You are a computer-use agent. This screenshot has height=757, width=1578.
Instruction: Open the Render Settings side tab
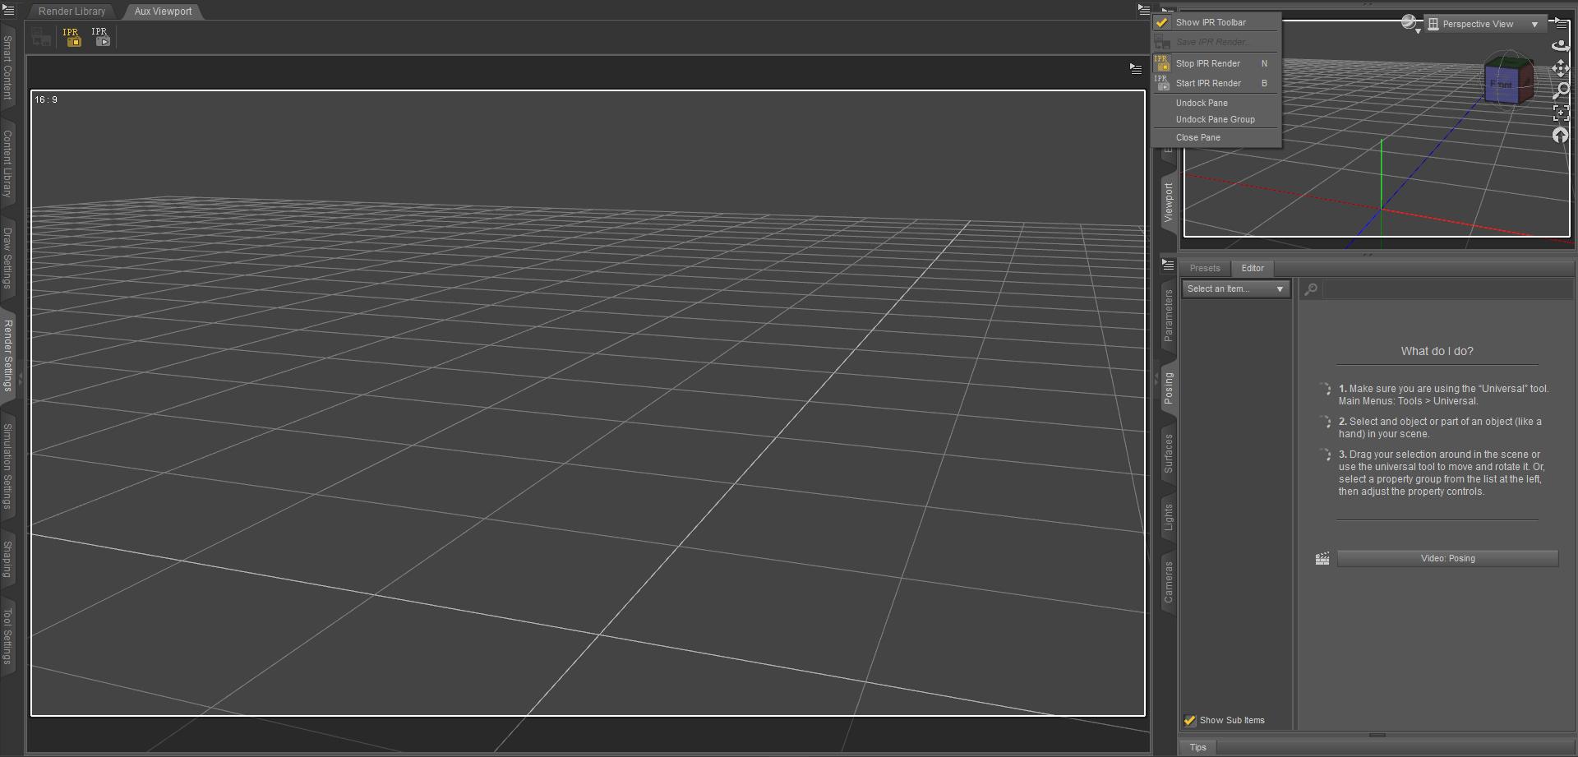[7, 355]
